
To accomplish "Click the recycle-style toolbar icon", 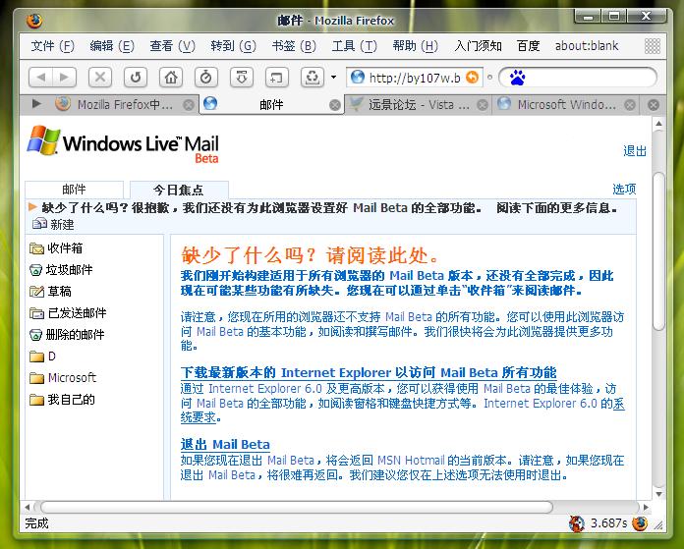I will [x=312, y=78].
